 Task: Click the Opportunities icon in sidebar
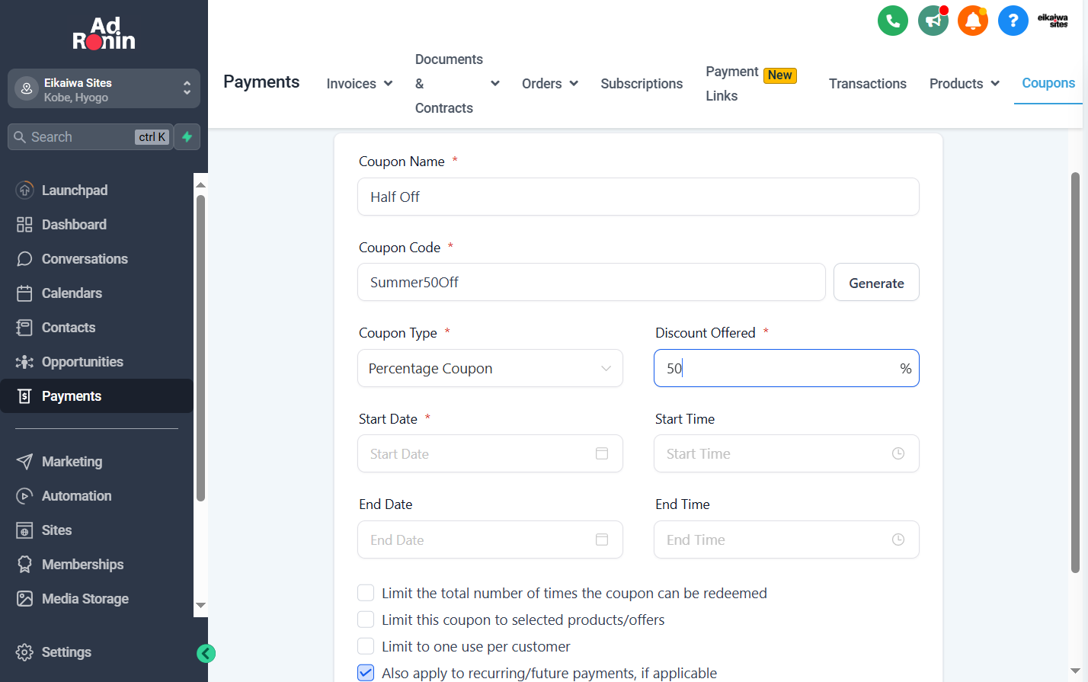(x=24, y=362)
